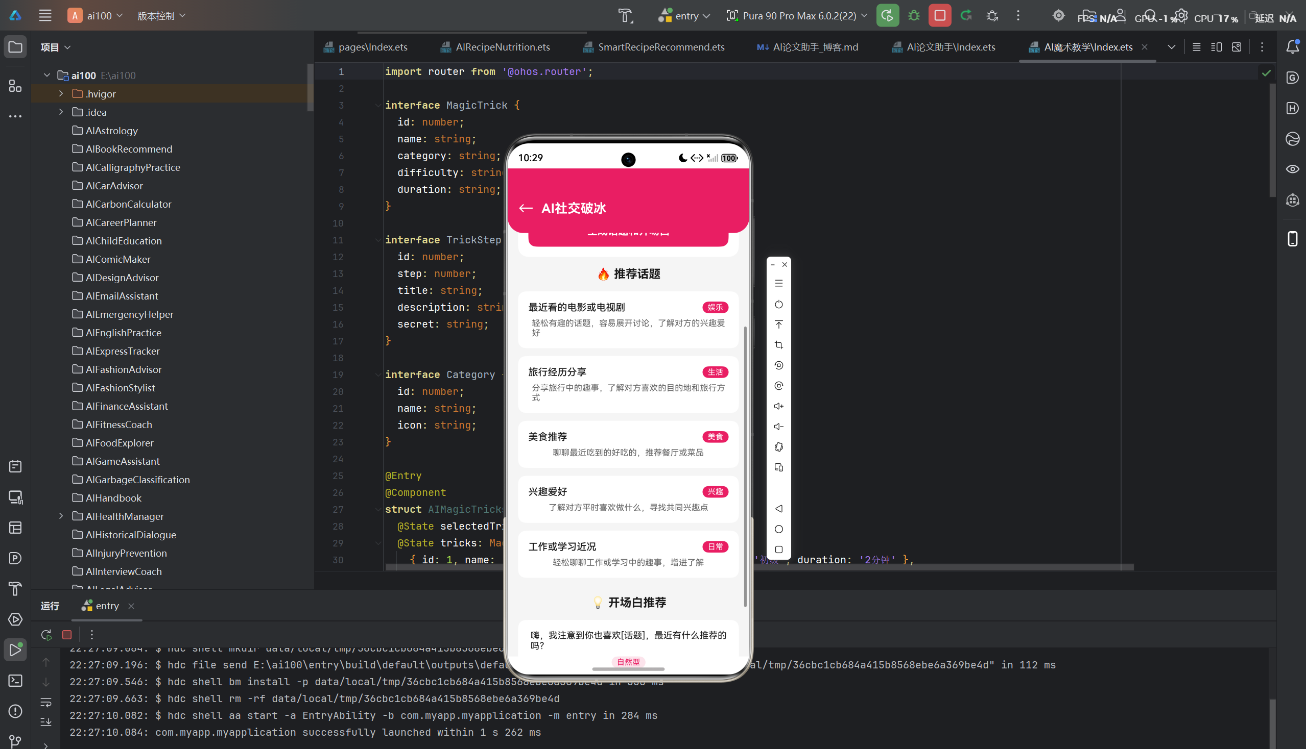Image resolution: width=1306 pixels, height=749 pixels.
Task: Open the more actions dots in top toolbar
Action: point(1018,15)
